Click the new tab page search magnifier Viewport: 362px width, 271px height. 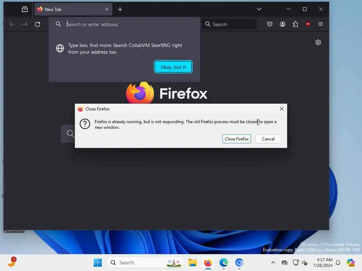[70, 133]
